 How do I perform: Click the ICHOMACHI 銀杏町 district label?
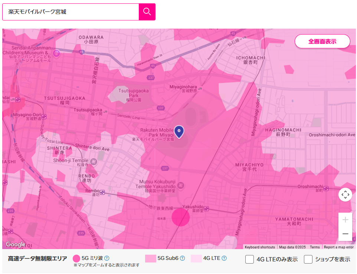250,60
